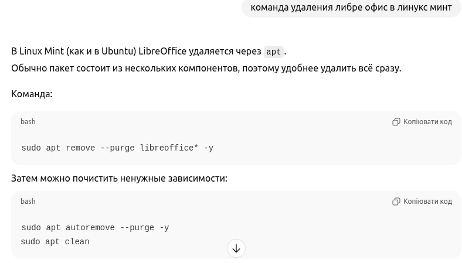Click the sentence starting Обычно пакет состоит
The image size is (462, 263).
pyautogui.click(x=206, y=69)
